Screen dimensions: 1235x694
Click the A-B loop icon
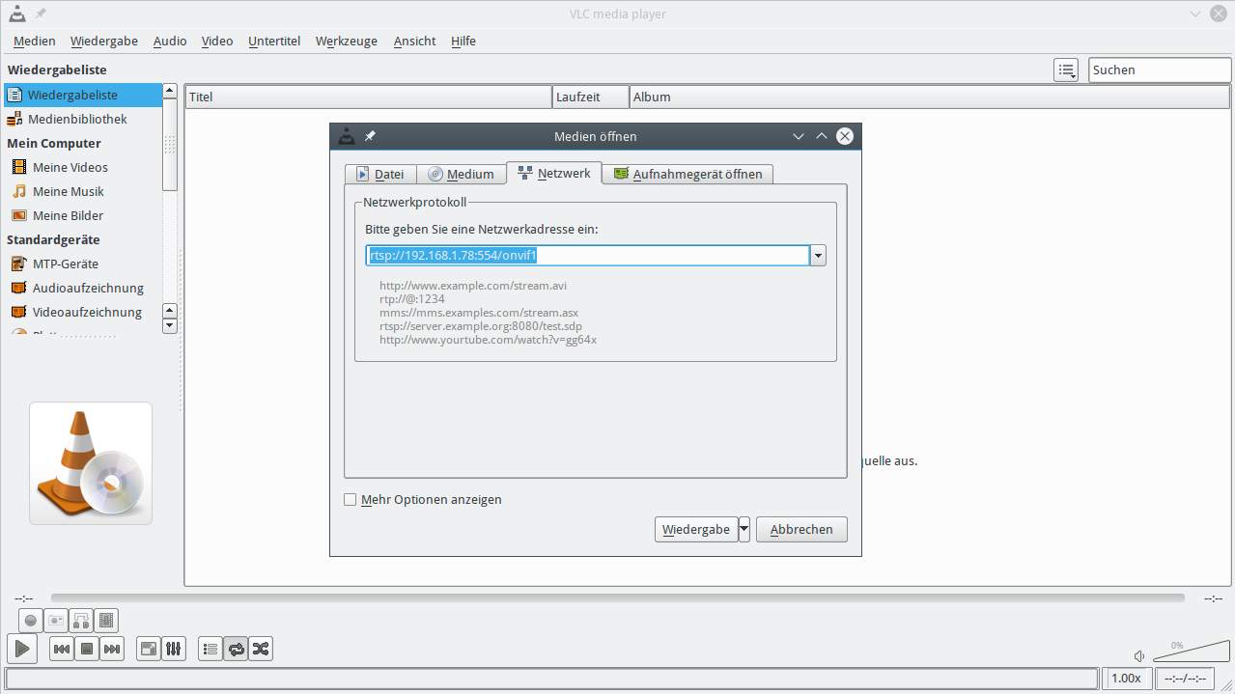tap(81, 621)
